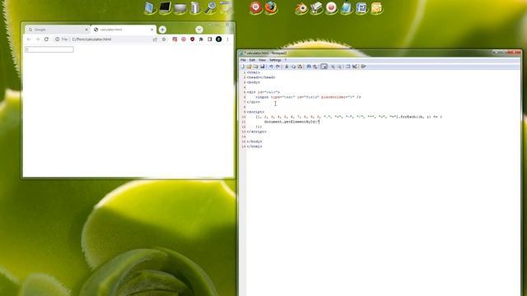Click the Copy icon in Notepad2 toolbar
527x296 pixels.
click(x=293, y=67)
